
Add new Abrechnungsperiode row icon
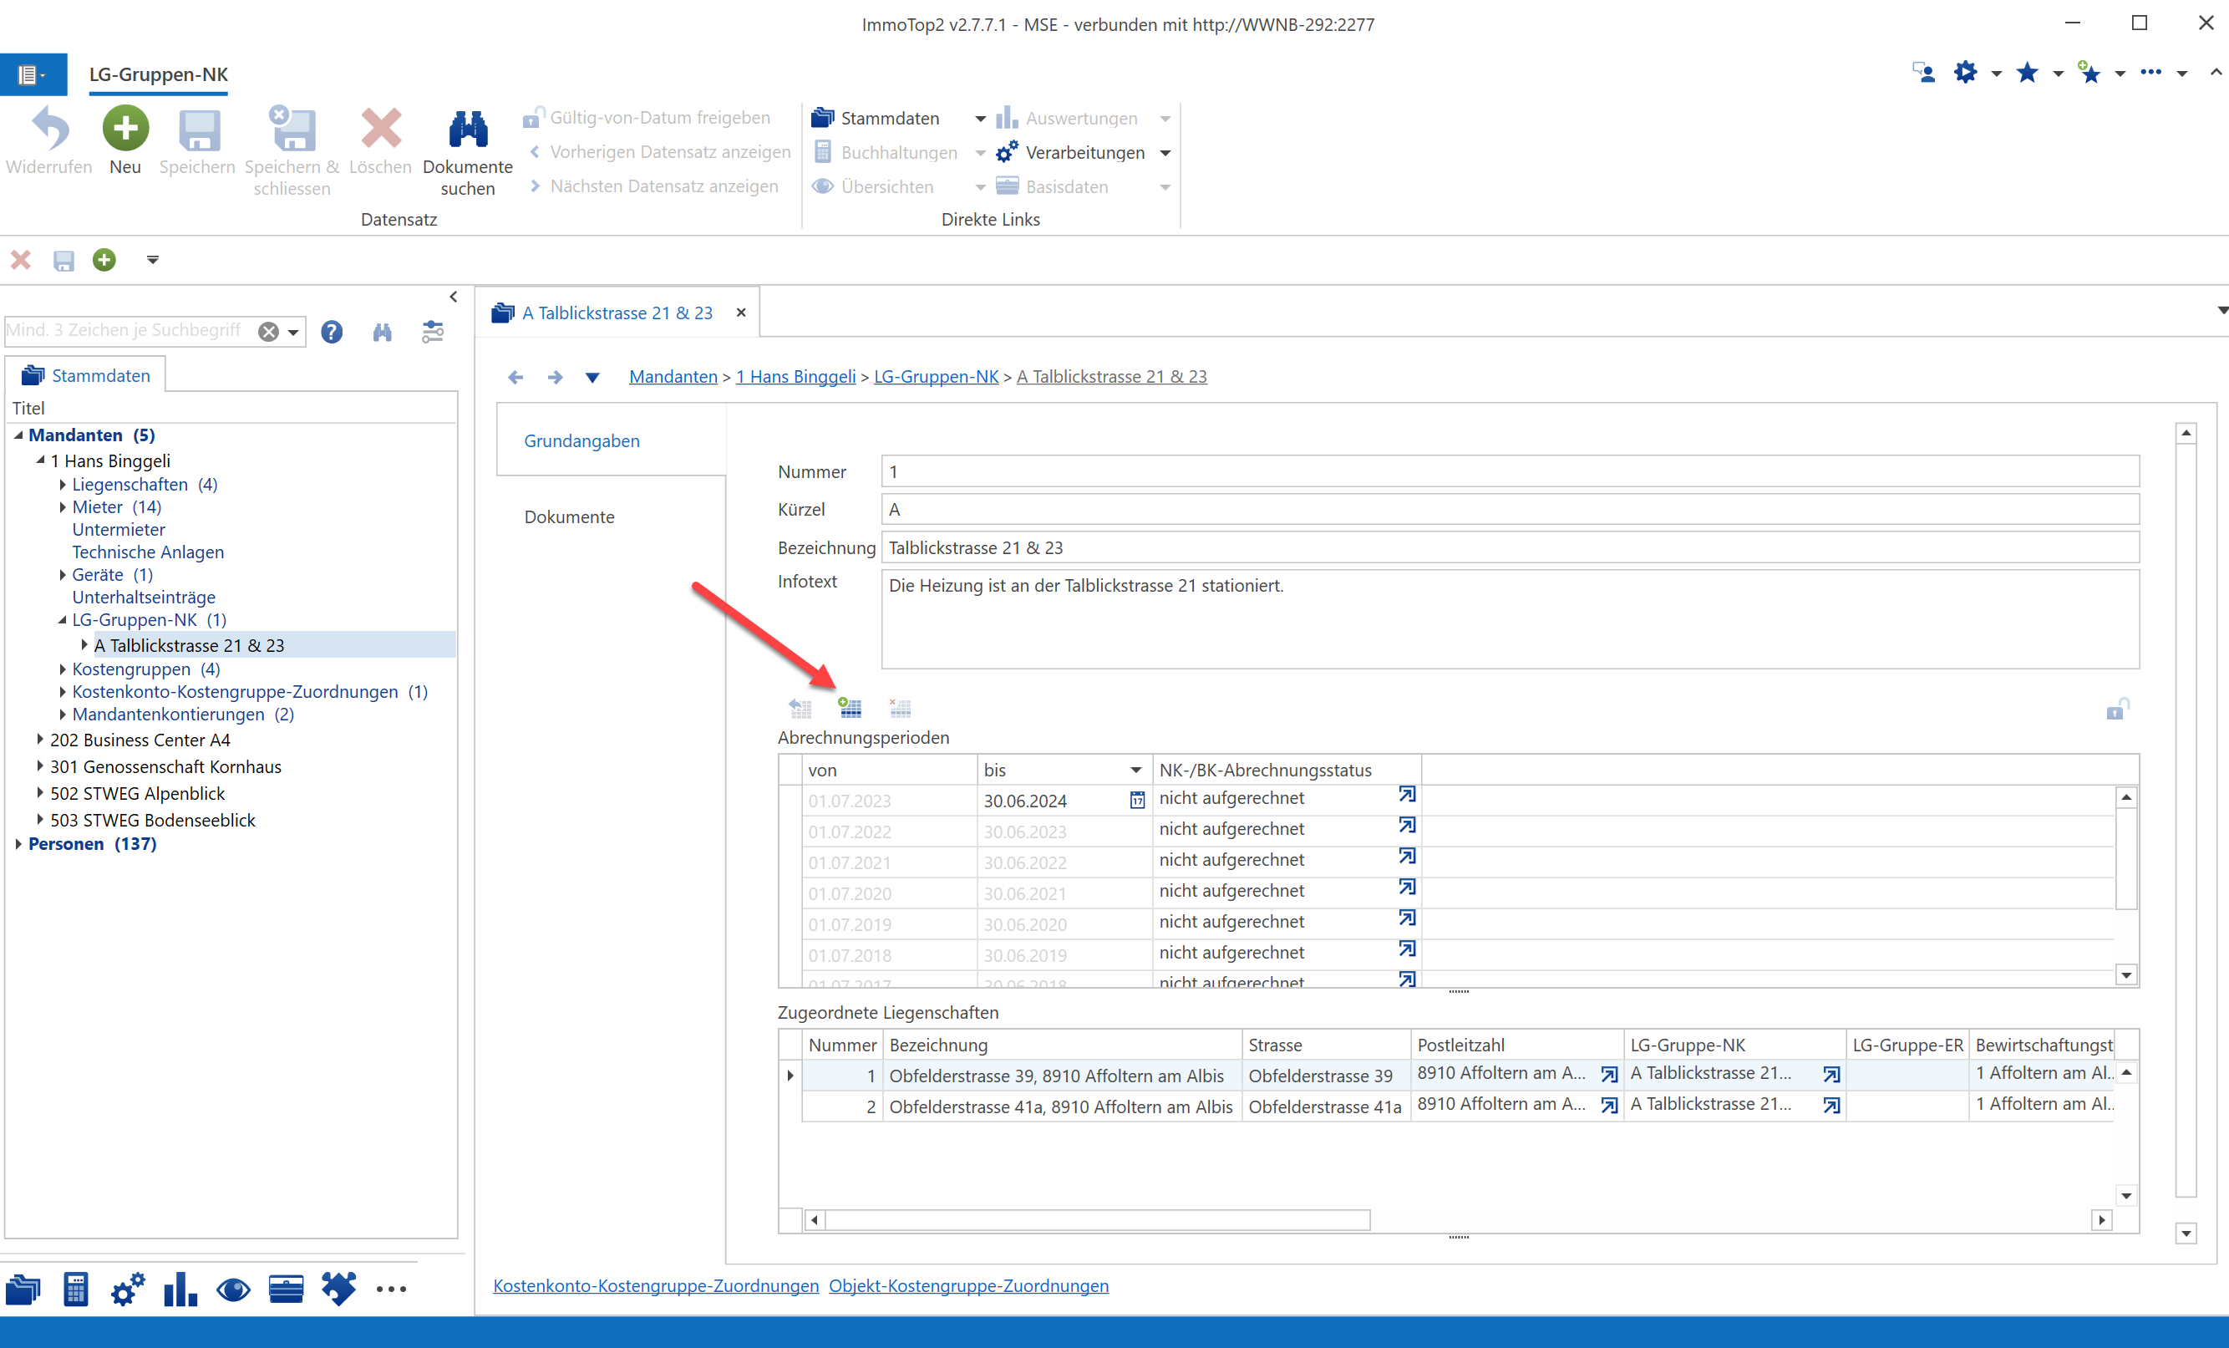click(850, 708)
